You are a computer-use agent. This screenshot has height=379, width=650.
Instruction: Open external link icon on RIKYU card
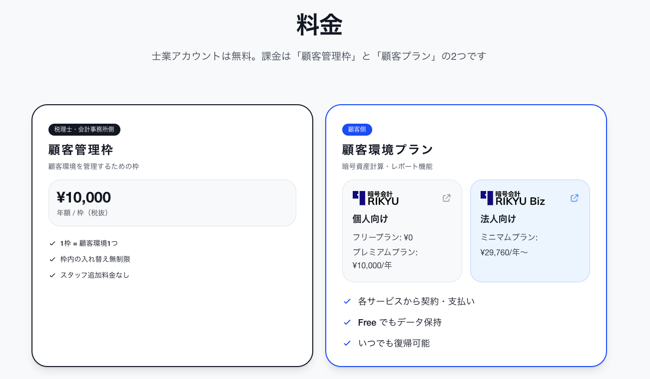[x=447, y=198]
